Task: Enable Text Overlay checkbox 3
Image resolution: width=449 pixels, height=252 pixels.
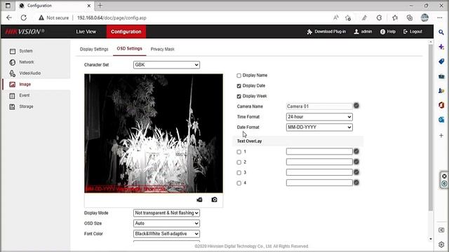Action: (239, 173)
